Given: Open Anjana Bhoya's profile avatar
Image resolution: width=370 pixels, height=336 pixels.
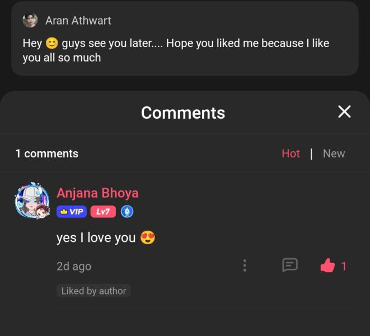Looking at the screenshot, I should coord(32,200).
